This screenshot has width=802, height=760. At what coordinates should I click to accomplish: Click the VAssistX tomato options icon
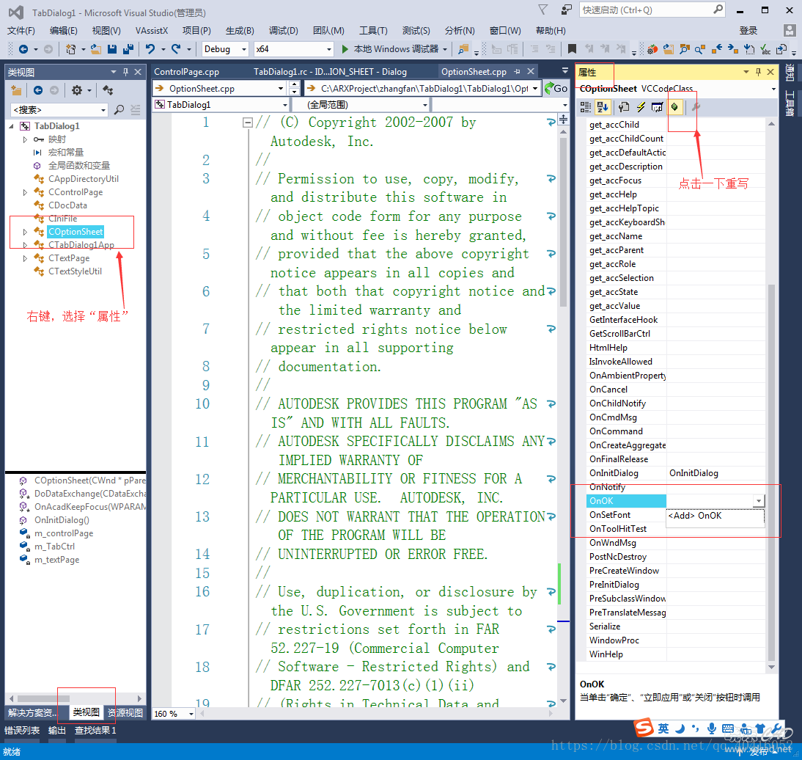(x=652, y=49)
